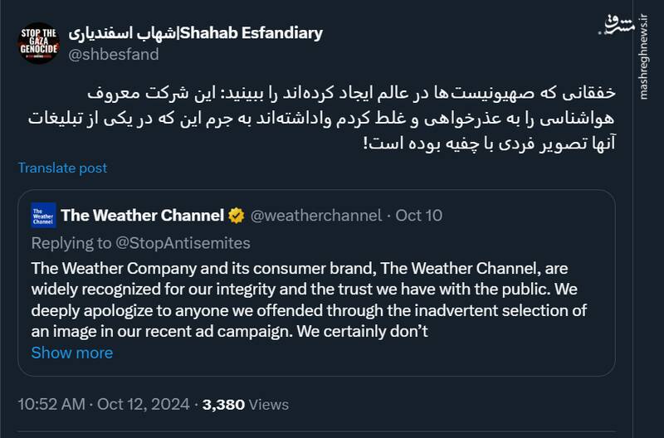Click the @shbesfand handle
The image size is (664, 438).
(x=113, y=55)
